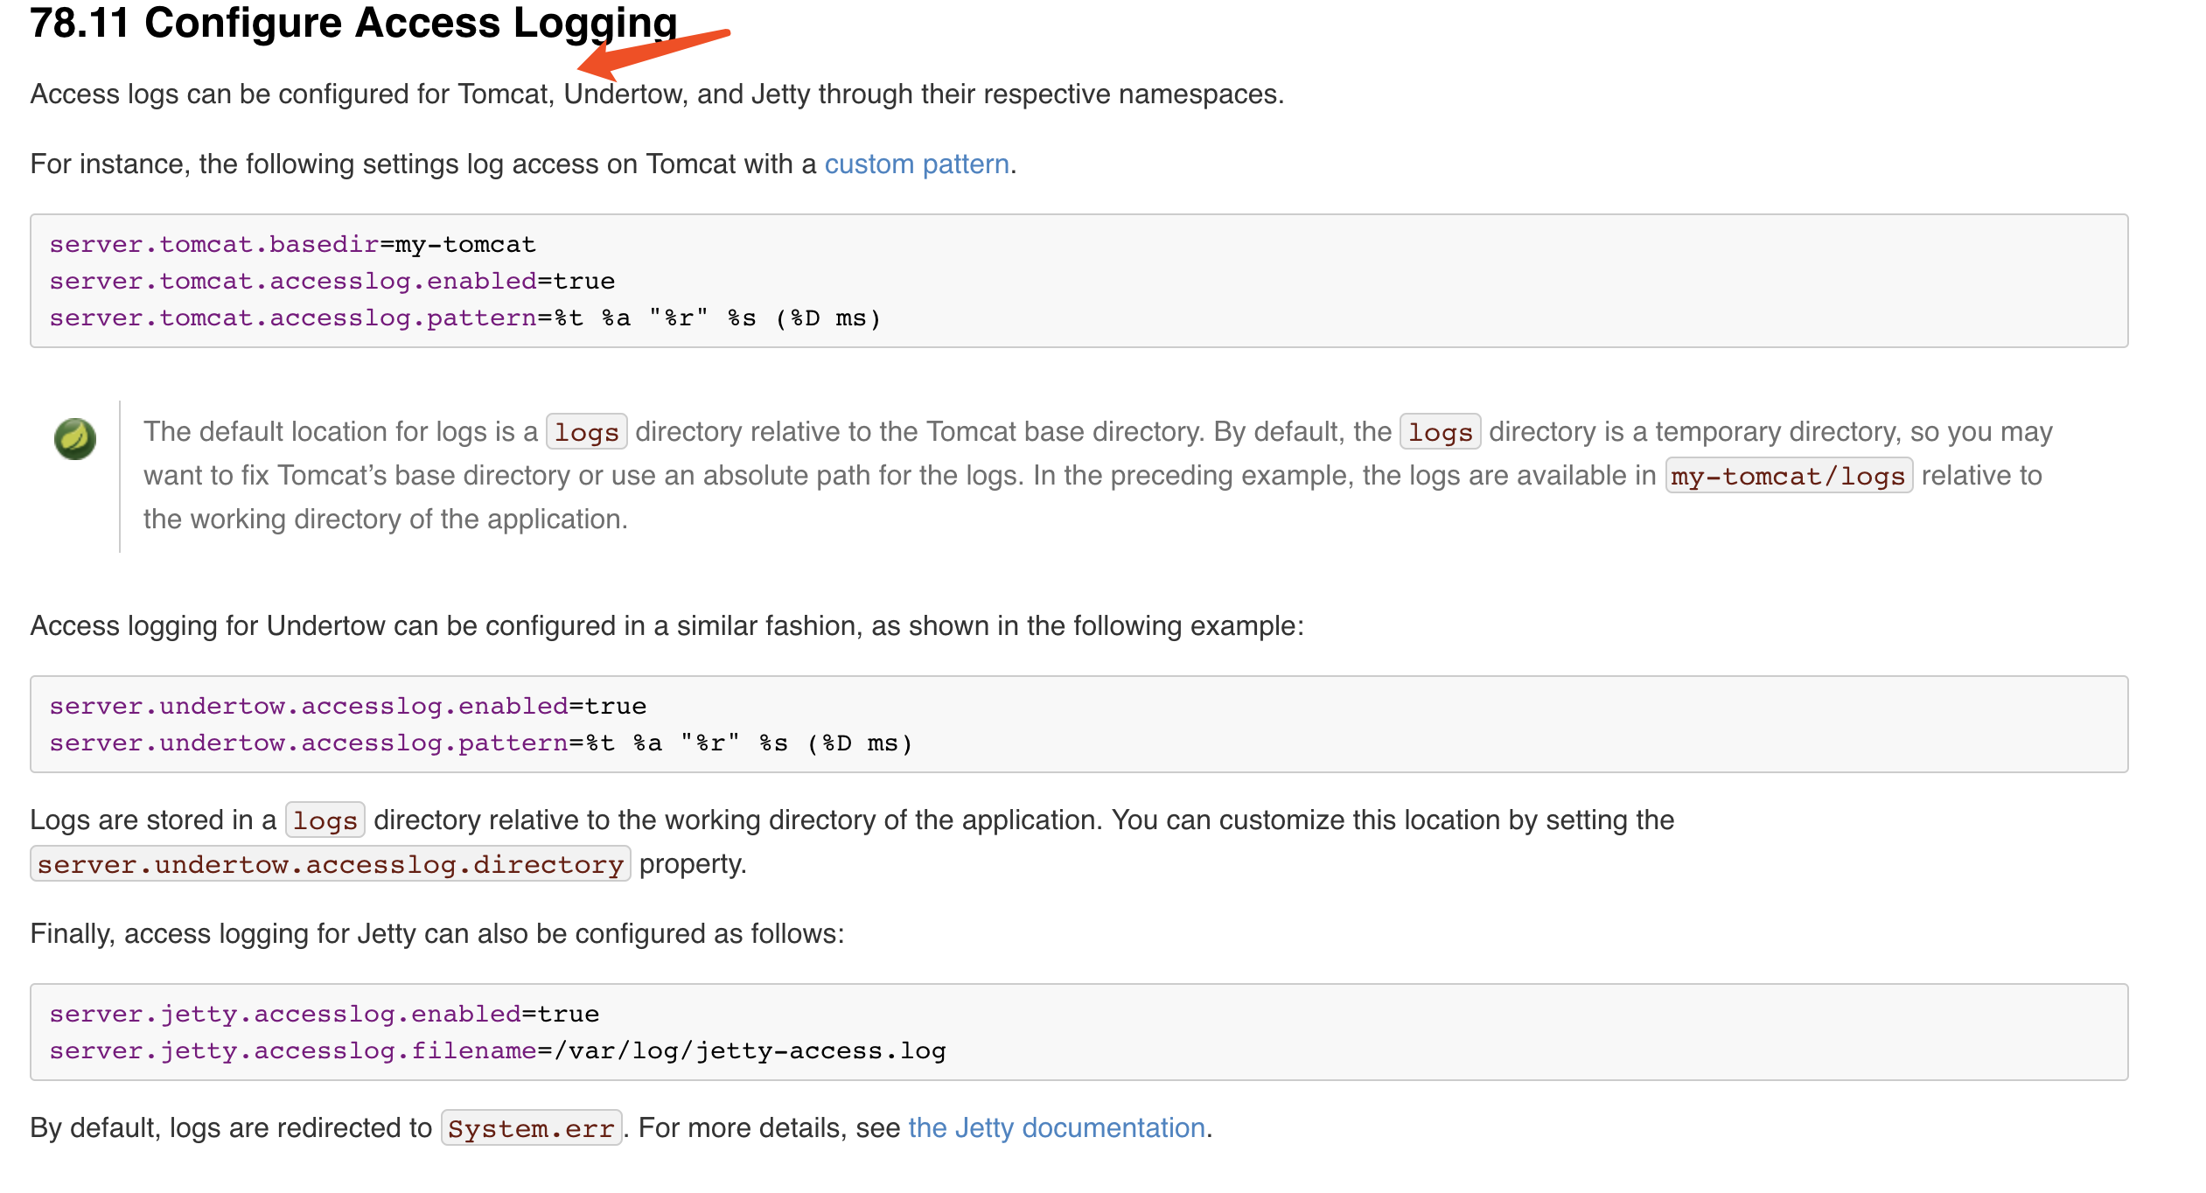This screenshot has width=2206, height=1193.
Task: Select the server.undertow.accesslog.directory code span
Action: (330, 864)
